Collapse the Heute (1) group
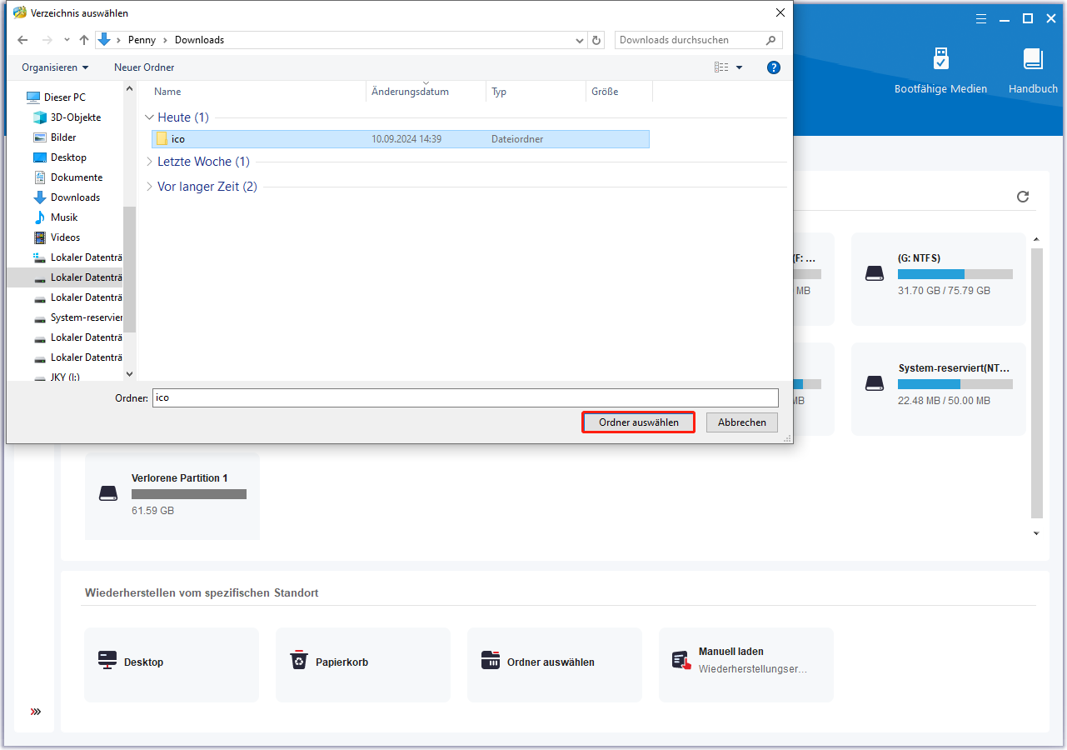1067x750 pixels. click(x=149, y=117)
